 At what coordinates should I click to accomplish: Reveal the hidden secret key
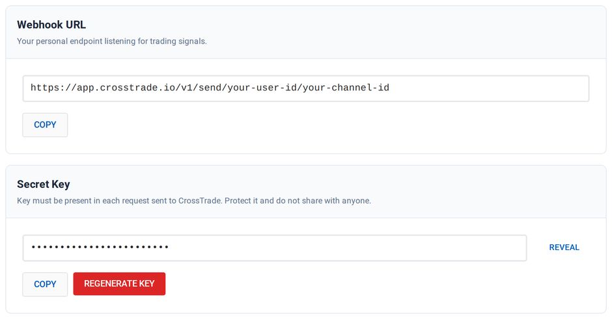click(x=564, y=248)
